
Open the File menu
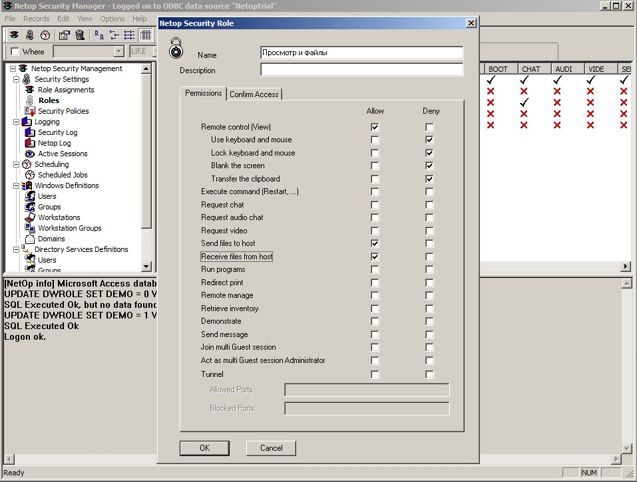(10, 19)
